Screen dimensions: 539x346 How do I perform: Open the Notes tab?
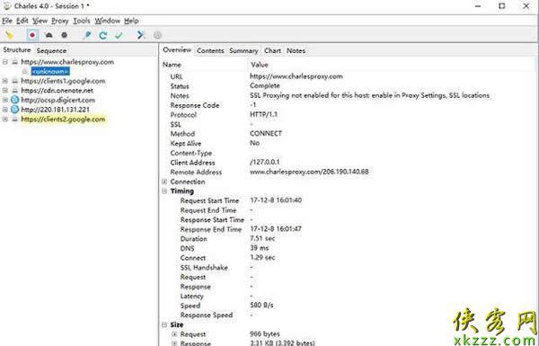click(x=296, y=51)
